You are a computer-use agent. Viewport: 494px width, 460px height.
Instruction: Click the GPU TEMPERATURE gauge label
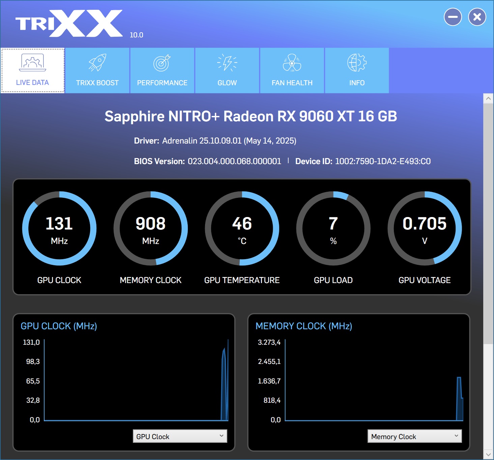(x=242, y=280)
